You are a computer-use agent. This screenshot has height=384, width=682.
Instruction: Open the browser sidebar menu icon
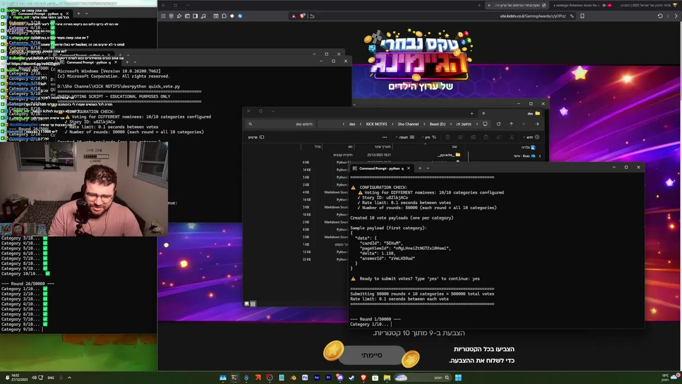[x=163, y=16]
